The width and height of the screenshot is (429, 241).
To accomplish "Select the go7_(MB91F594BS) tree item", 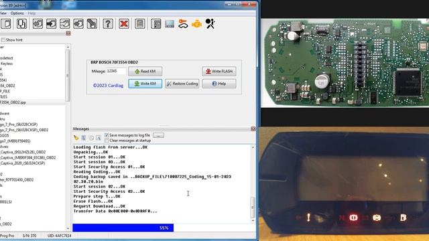I will pyautogui.click(x=15, y=141).
